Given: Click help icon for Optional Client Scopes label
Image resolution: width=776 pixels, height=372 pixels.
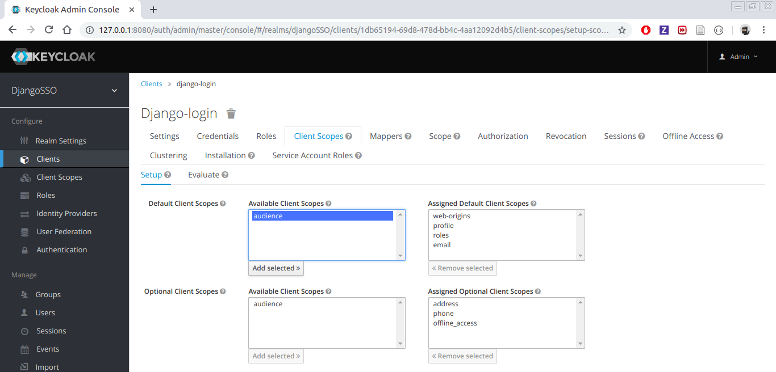Looking at the screenshot, I should pyautogui.click(x=223, y=291).
